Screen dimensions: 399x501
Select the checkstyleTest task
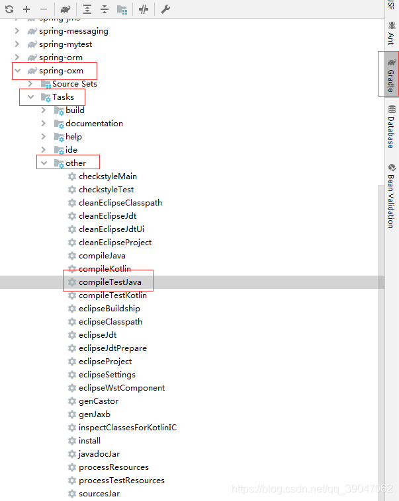pos(107,190)
